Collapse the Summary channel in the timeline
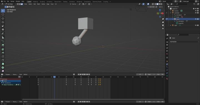 tap(1, 79)
